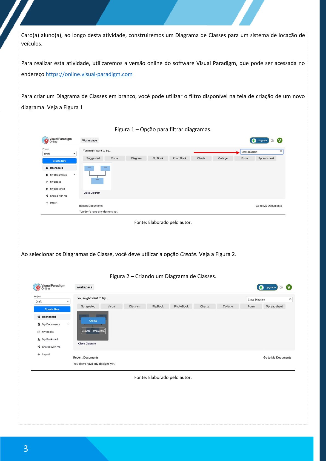Click the My Documents file icon in Figura 2

pyautogui.click(x=39, y=324)
